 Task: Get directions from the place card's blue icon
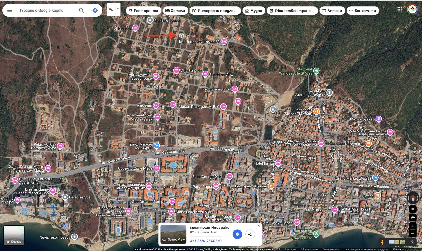(x=237, y=234)
